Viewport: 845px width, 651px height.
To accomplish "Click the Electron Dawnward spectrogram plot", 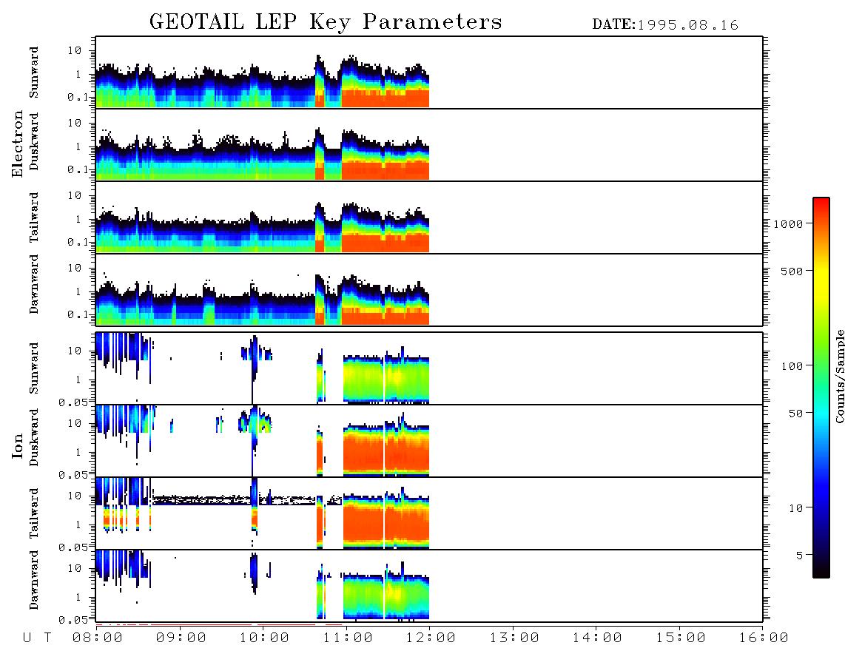I will tap(429, 289).
